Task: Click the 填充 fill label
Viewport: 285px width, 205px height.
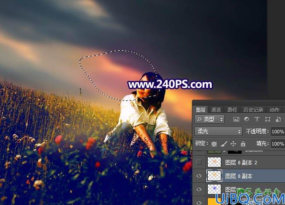Action: (x=261, y=144)
